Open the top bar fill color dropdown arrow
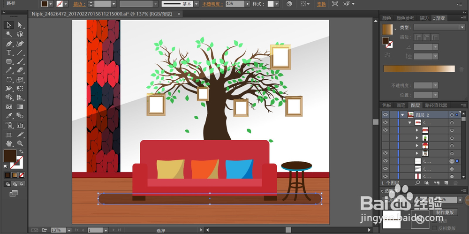The image size is (469, 234). (x=51, y=4)
